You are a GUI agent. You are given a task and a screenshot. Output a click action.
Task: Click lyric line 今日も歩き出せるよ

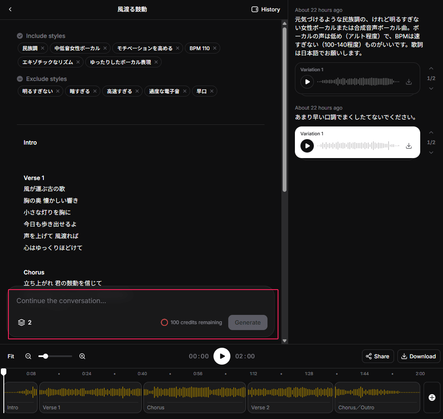point(50,224)
